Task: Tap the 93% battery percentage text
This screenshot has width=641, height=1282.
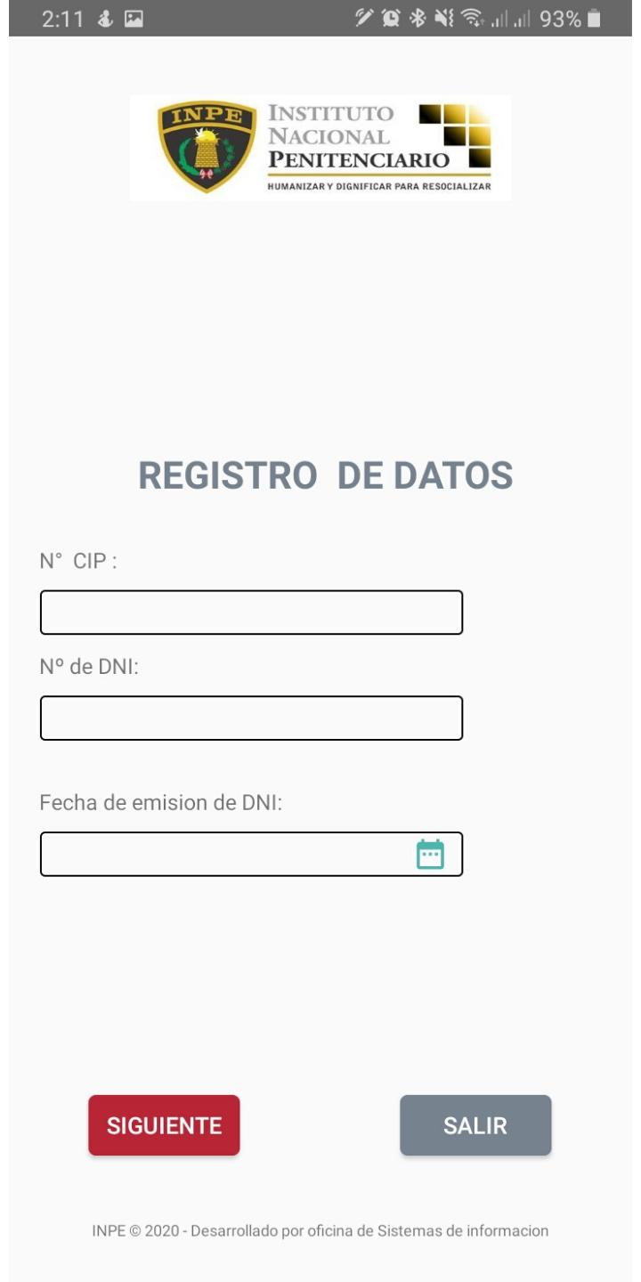Action: [561, 20]
